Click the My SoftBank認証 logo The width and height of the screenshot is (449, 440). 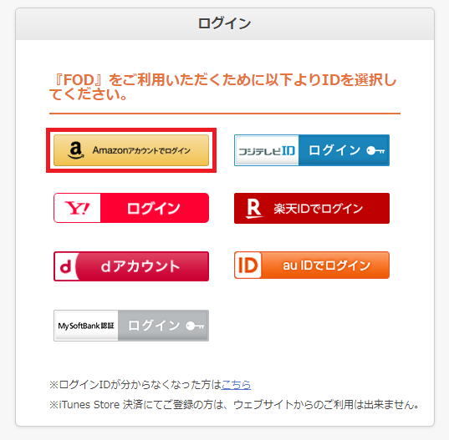tap(86, 326)
